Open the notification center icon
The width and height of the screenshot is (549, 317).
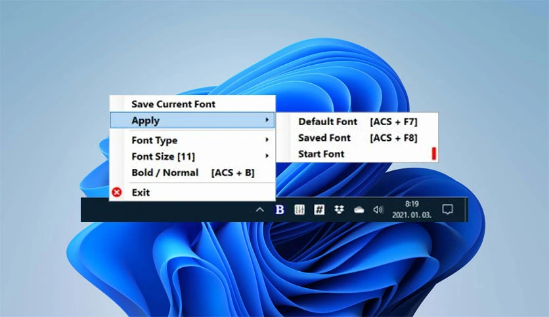click(448, 210)
